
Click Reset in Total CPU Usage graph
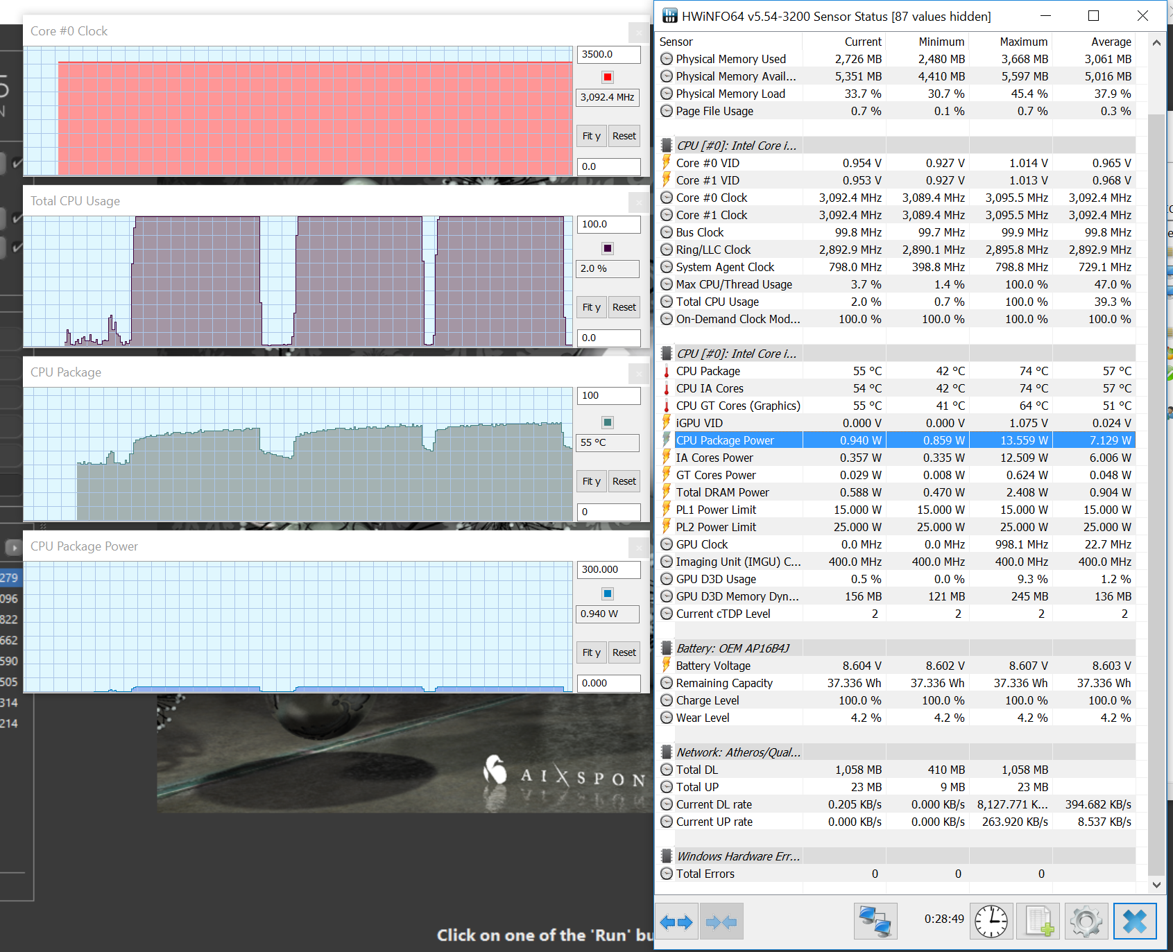coord(624,307)
